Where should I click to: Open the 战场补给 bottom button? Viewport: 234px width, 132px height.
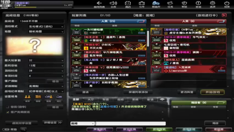189,129
